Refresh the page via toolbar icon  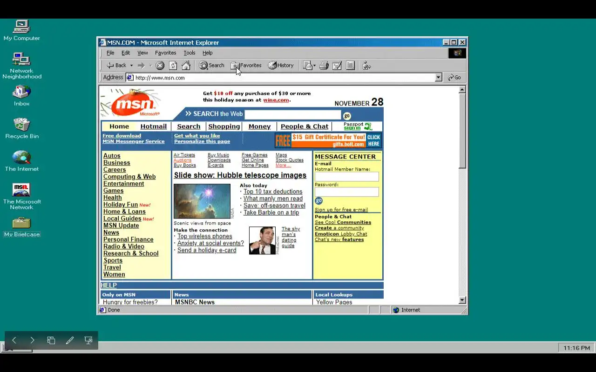[x=173, y=66]
